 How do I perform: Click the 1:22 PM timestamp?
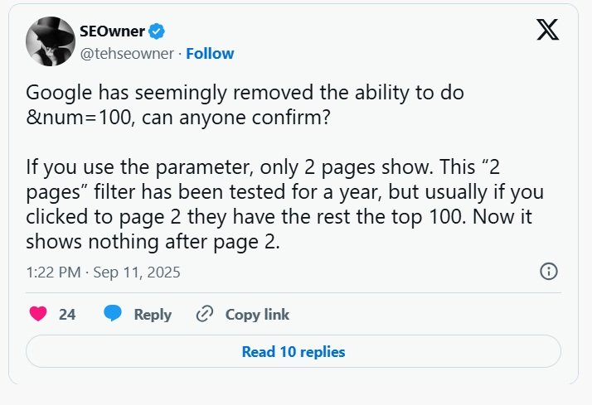(51, 272)
